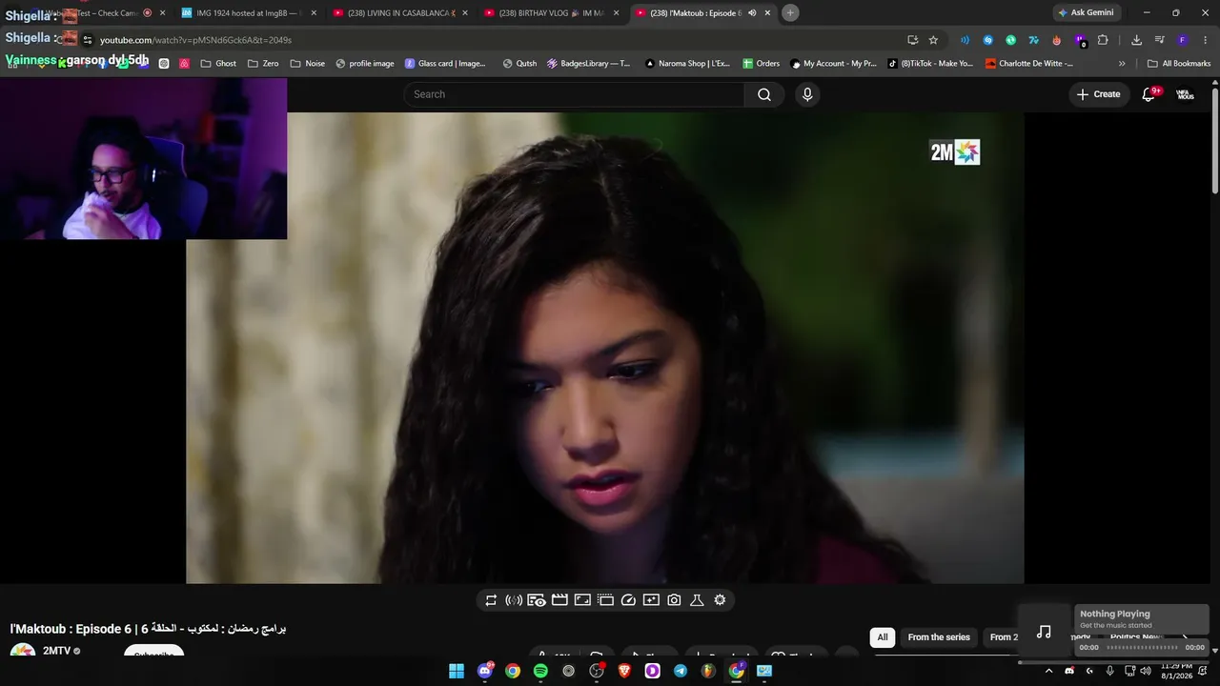
Task: Open Telegram from the taskbar
Action: [x=680, y=671]
